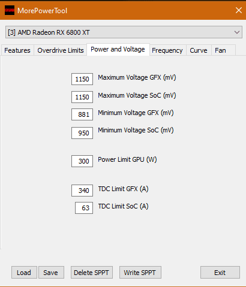The width and height of the screenshot is (246, 287).
Task: Open the AMD Radeon RX 6800 XT dropdown
Action: coord(124,32)
